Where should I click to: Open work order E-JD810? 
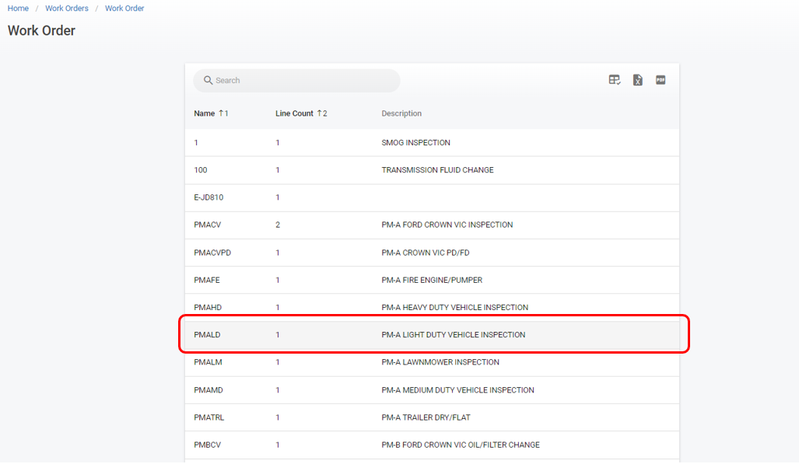click(x=209, y=197)
